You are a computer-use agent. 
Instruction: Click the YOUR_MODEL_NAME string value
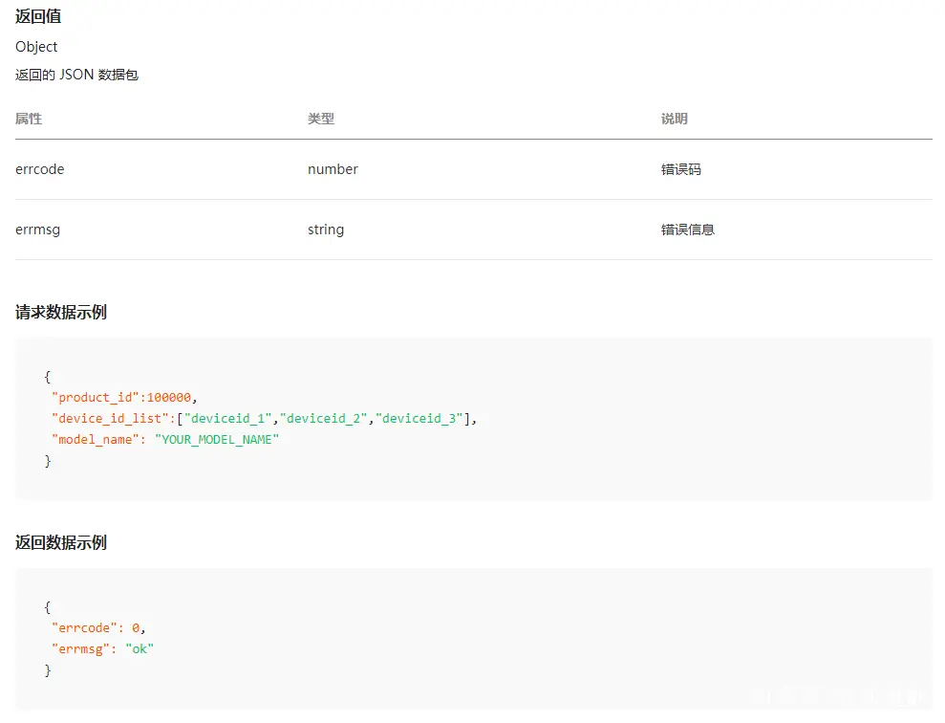[217, 440]
